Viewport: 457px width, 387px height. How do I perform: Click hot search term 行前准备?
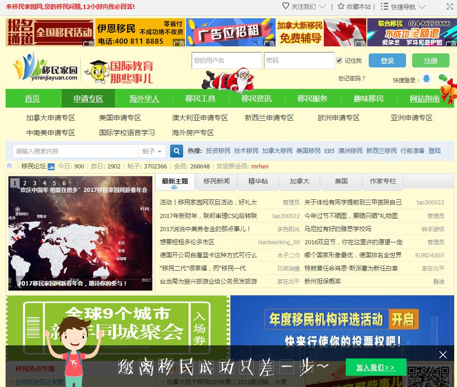(413, 151)
